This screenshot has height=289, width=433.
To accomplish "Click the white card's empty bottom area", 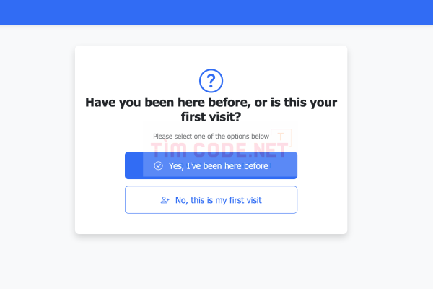I will pyautogui.click(x=211, y=224).
